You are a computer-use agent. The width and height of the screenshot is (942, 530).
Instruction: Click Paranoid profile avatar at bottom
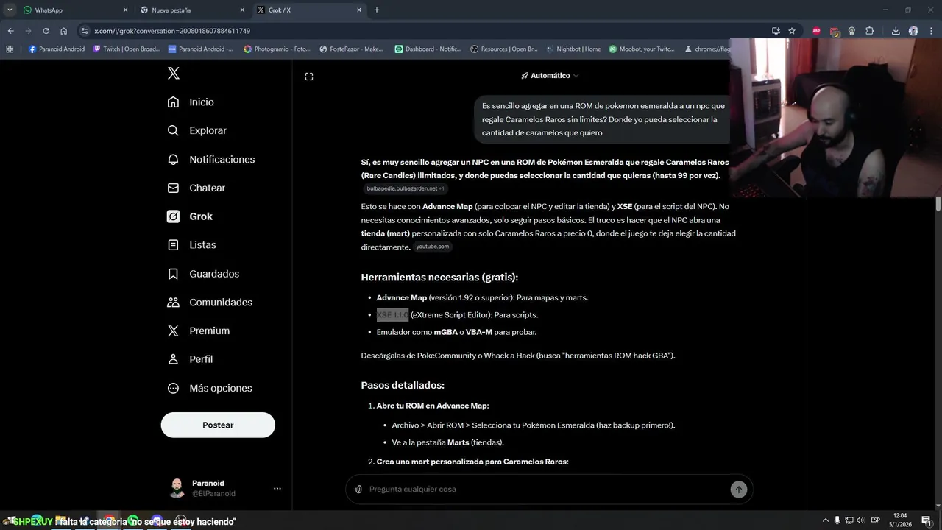[177, 488]
